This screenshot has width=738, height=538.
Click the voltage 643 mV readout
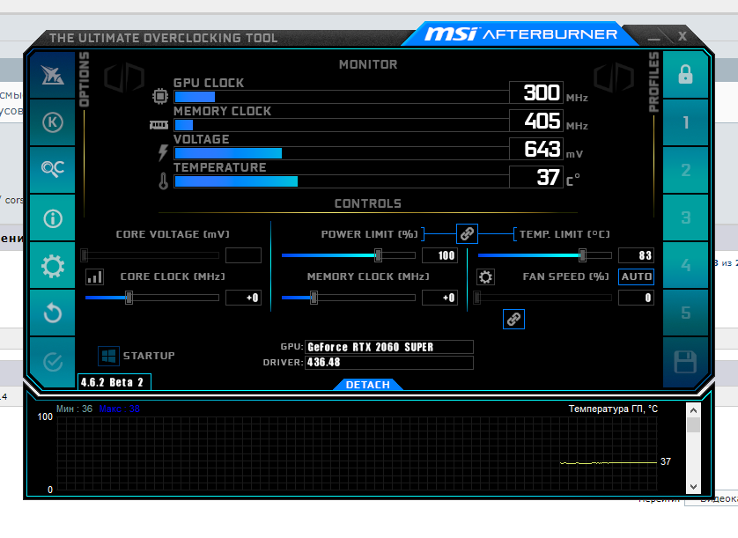[x=536, y=149]
